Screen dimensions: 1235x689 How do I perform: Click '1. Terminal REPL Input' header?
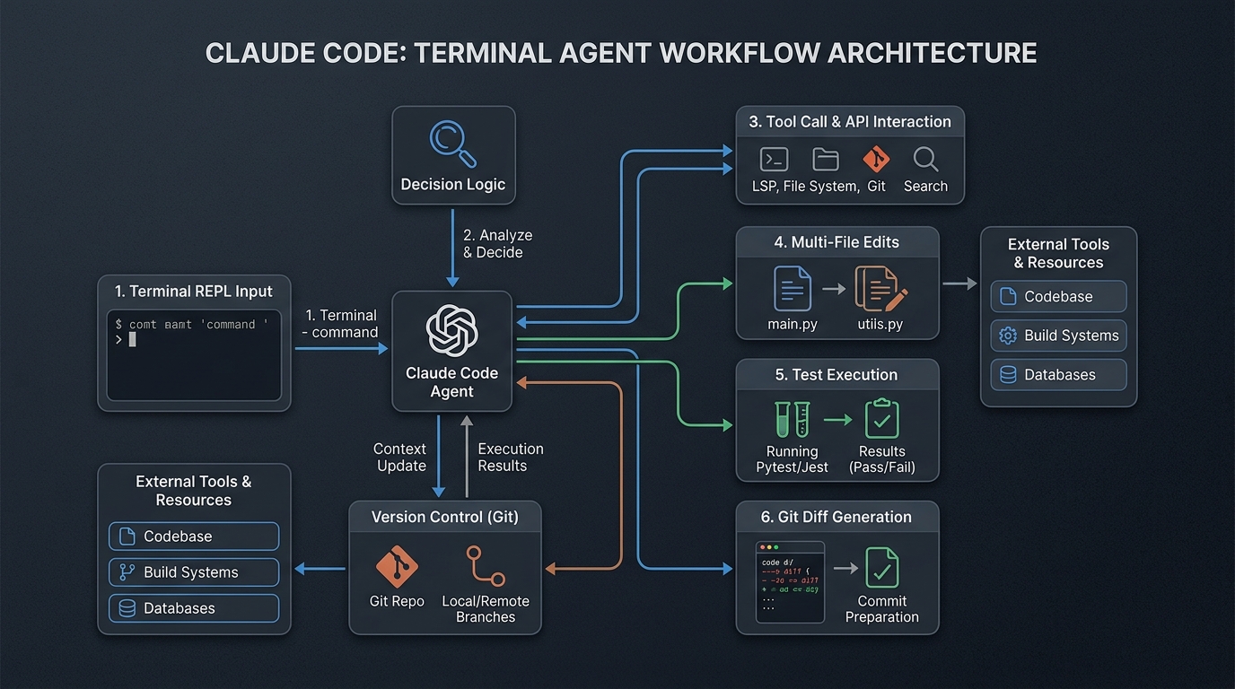[x=194, y=292]
